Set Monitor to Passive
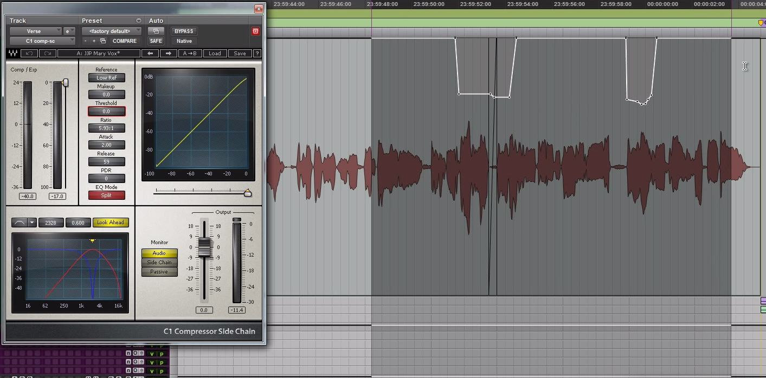The width and height of the screenshot is (766, 378). point(159,272)
